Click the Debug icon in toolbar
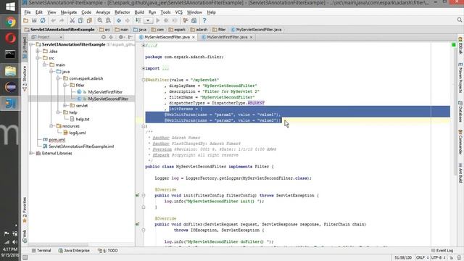This screenshot has height=261, width=464. tap(166, 20)
